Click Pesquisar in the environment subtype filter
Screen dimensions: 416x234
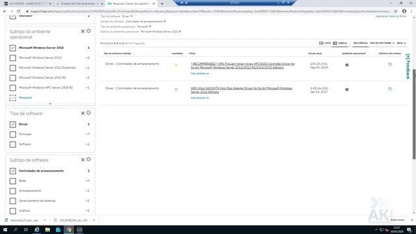[25, 97]
